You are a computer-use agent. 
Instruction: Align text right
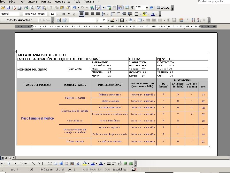click(92, 14)
